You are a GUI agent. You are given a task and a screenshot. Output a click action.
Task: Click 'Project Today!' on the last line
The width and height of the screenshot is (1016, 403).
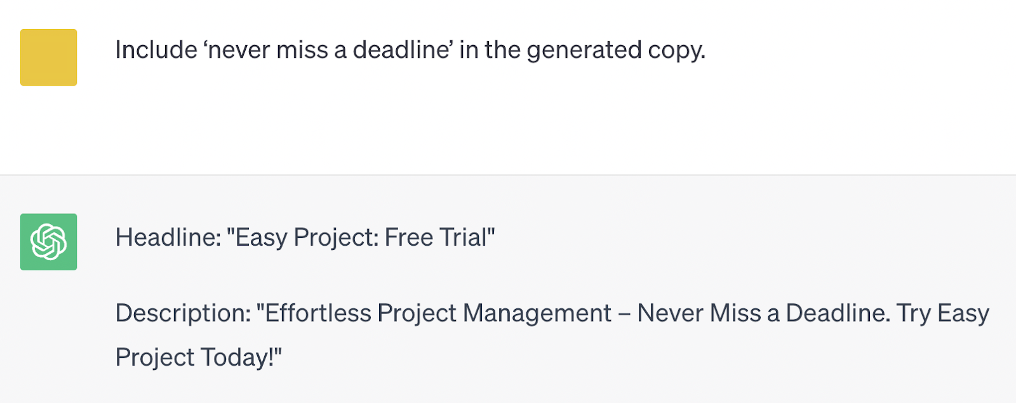[198, 357]
